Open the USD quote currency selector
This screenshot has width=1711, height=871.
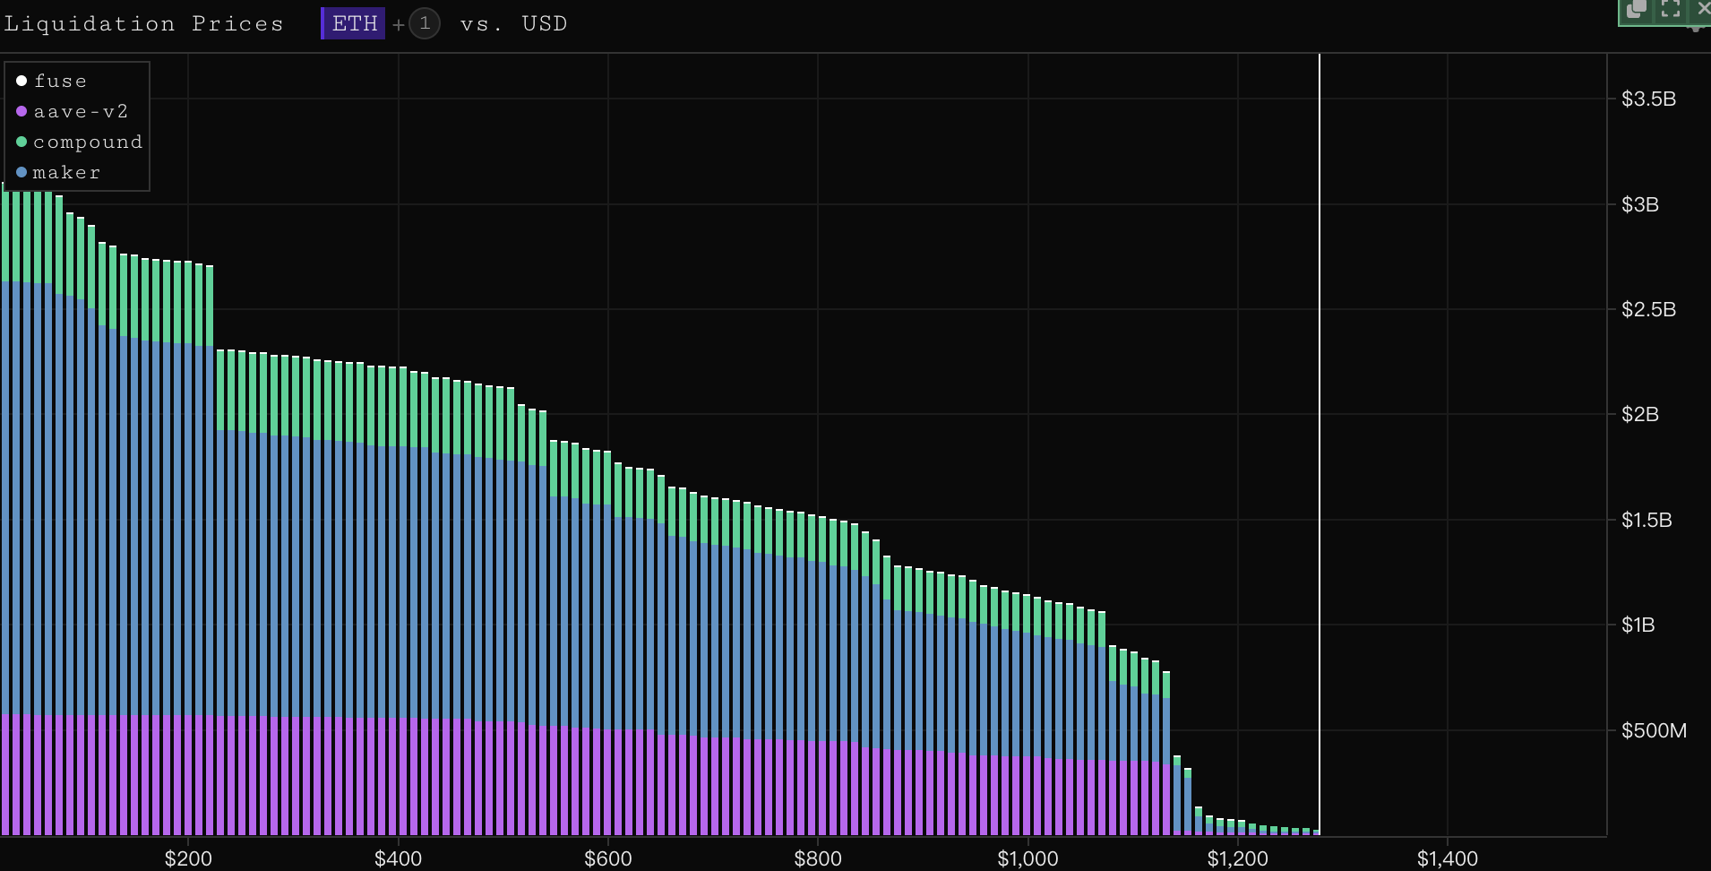pyautogui.click(x=544, y=24)
